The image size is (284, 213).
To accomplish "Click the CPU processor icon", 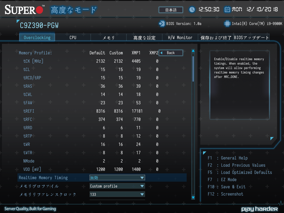I will click(227, 24).
